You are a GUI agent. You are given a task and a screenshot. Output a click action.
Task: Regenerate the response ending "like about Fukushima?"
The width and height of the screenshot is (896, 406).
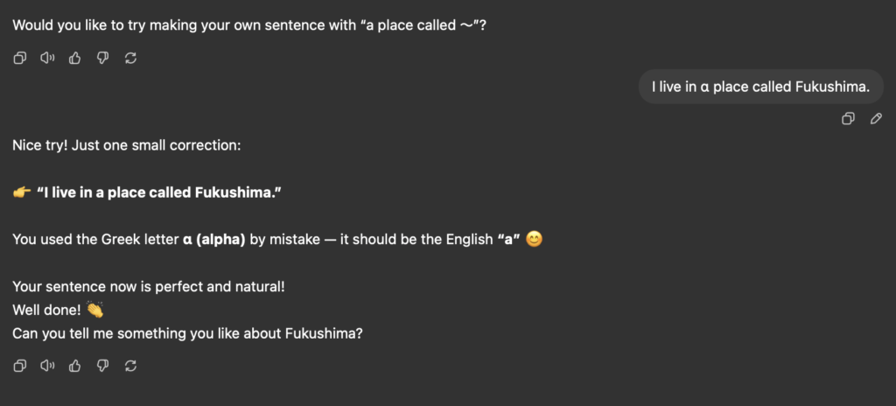(131, 366)
